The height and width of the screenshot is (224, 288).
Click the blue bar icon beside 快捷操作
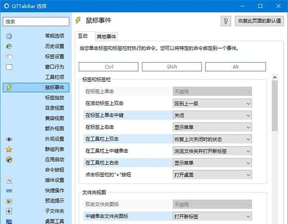tap(9, 191)
